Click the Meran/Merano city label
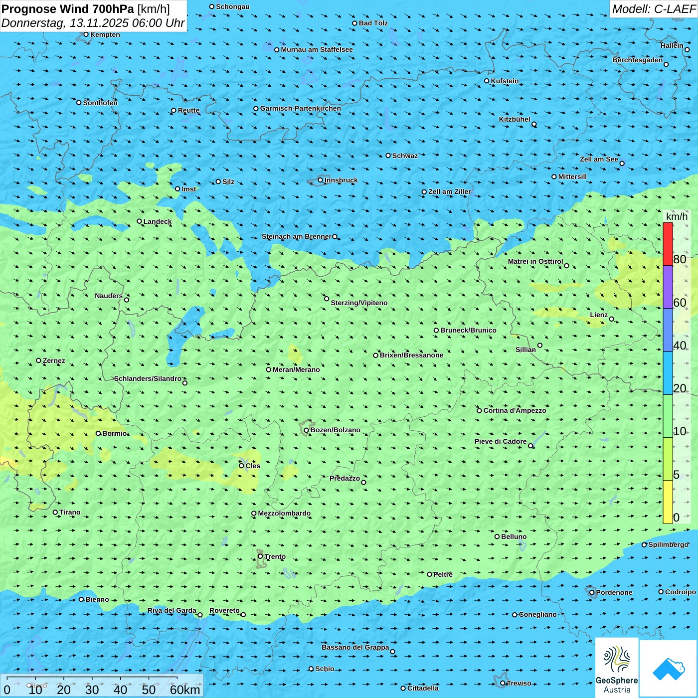Image resolution: width=698 pixels, height=698 pixels. pos(296,369)
